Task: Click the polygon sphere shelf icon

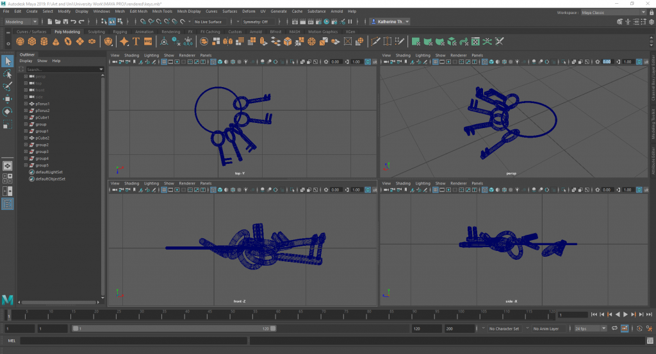Action: pyautogui.click(x=21, y=42)
